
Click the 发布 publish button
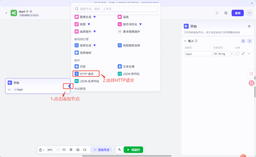click(238, 13)
